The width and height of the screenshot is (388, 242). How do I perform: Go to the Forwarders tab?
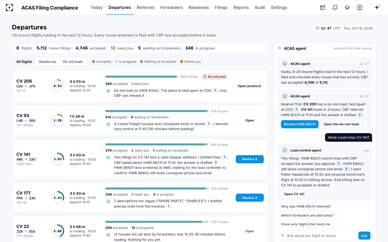coord(171,8)
